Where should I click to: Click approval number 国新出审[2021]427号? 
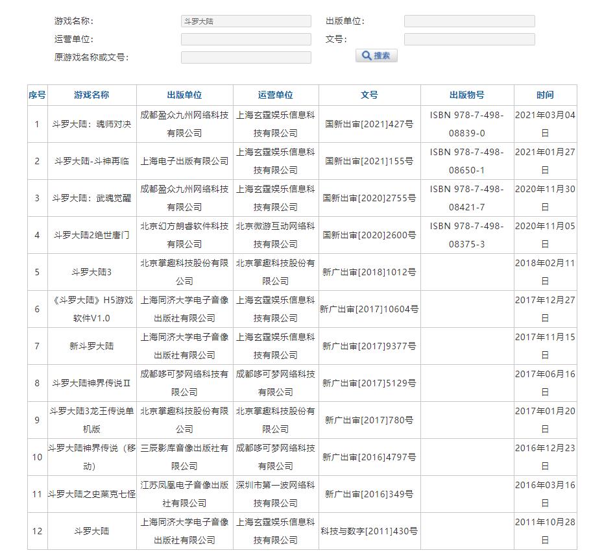[368, 124]
